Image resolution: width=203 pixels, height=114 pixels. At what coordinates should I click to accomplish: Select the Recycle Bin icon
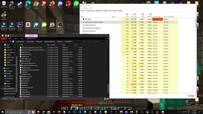(x=4, y=4)
